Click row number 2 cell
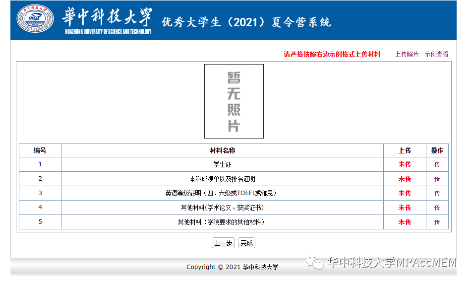Screen dimensions: 472x283 coord(40,179)
